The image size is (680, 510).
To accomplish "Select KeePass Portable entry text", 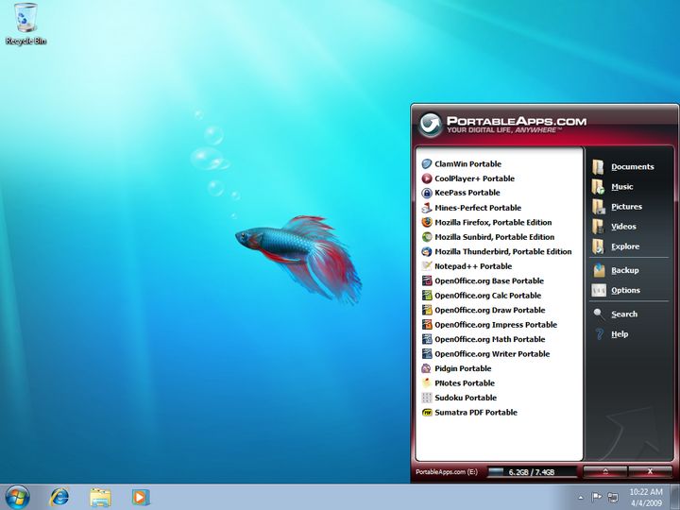I will click(467, 193).
